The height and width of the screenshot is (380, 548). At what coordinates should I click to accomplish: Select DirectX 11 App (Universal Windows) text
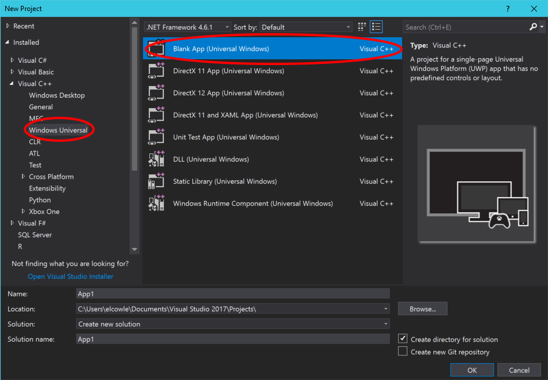pyautogui.click(x=228, y=71)
